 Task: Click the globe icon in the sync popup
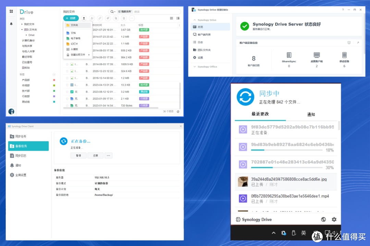click(323, 219)
